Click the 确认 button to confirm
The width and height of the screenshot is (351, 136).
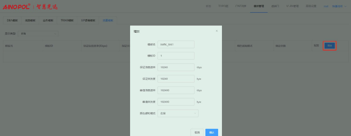click(212, 132)
